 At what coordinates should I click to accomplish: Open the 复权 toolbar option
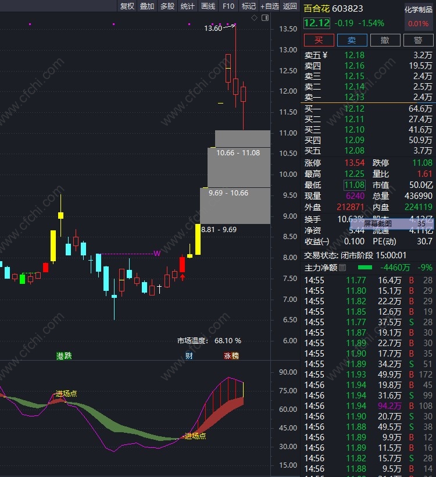pos(127,6)
